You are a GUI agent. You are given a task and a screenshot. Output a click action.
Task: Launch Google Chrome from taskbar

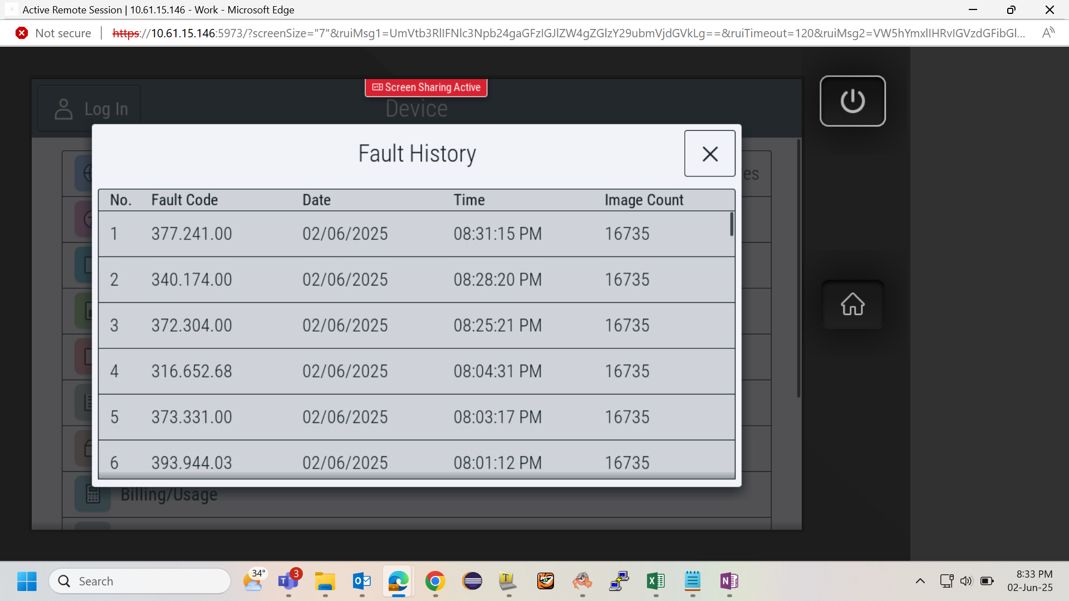[x=435, y=581]
